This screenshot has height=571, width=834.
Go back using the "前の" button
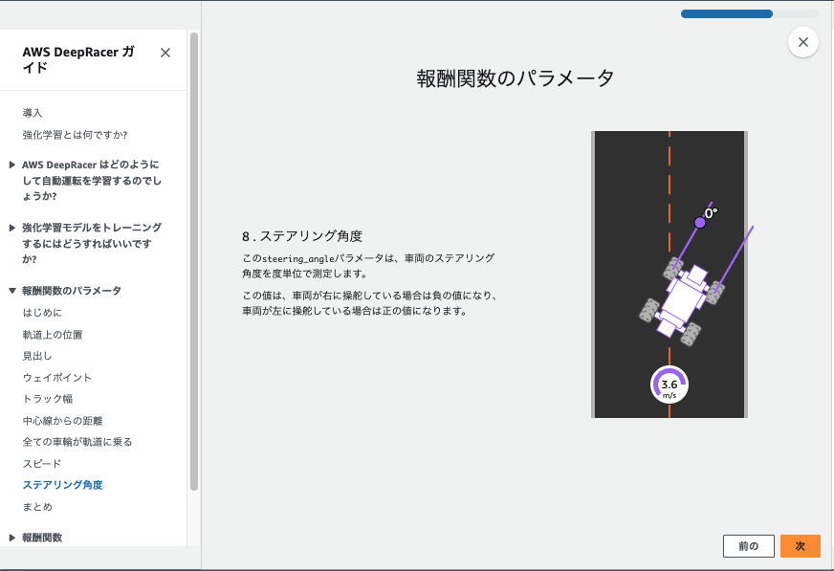coord(749,545)
